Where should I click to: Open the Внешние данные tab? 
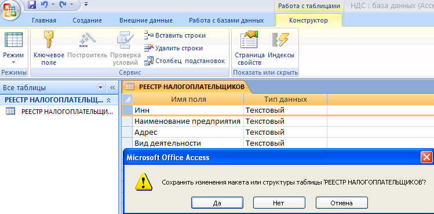pos(146,20)
